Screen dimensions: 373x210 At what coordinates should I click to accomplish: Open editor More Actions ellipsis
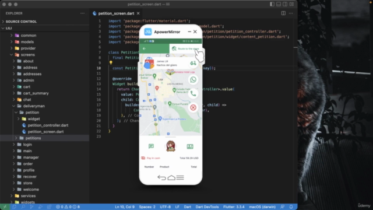pyautogui.click(x=291, y=13)
